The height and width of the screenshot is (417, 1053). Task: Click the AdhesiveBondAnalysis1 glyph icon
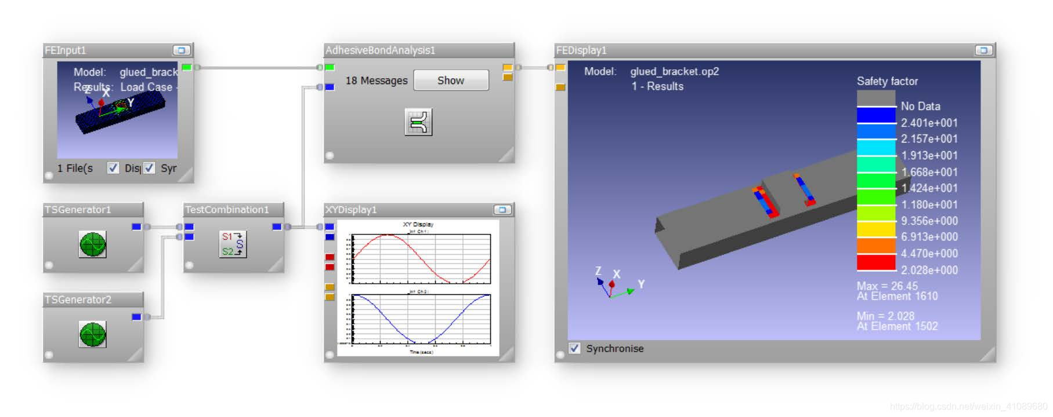pos(418,122)
